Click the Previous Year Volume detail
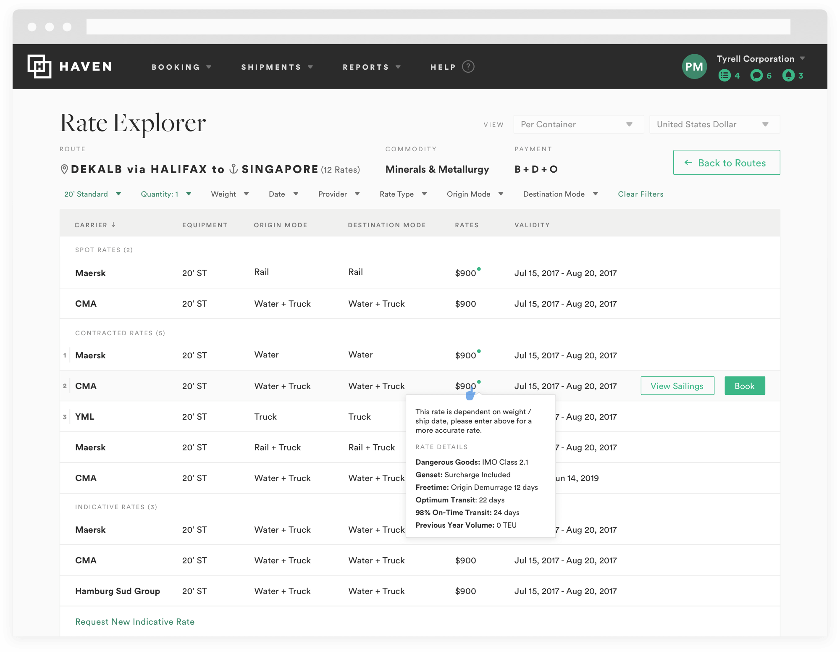 pyautogui.click(x=466, y=525)
